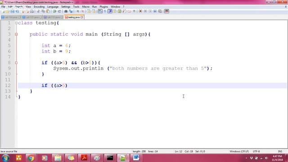Open the Plugins menu
The width and height of the screenshot is (288, 162).
[104, 7]
